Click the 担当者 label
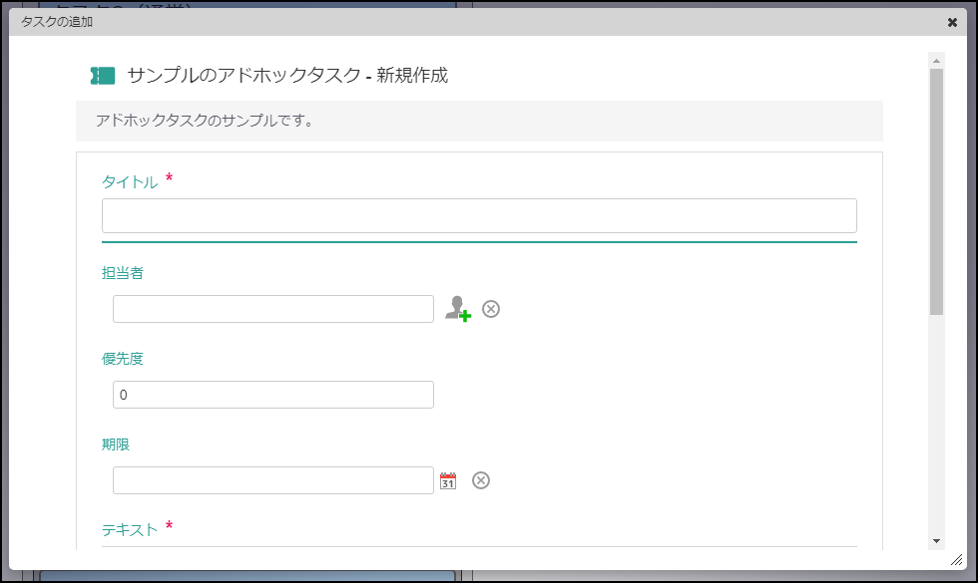The height and width of the screenshot is (583, 978). pyautogui.click(x=123, y=273)
